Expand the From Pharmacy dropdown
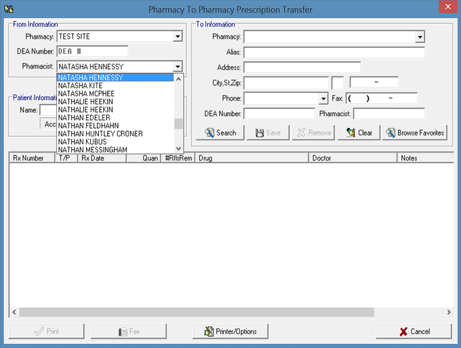 tap(178, 37)
